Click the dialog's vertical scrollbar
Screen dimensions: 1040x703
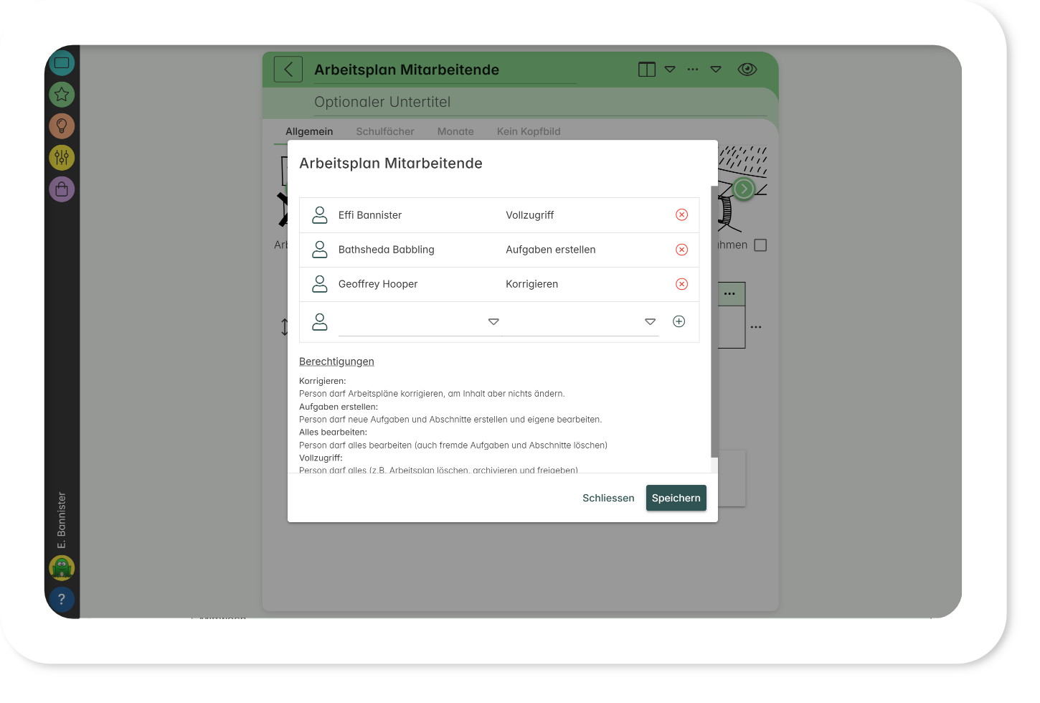click(714, 321)
